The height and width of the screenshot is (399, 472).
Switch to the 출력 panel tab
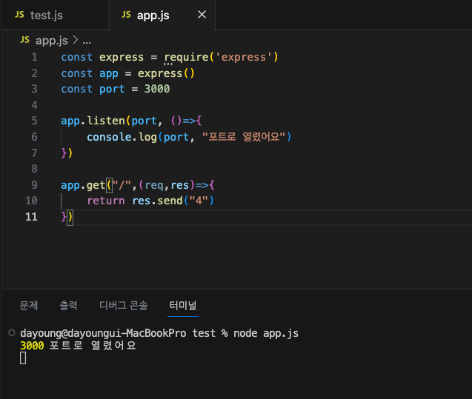tap(68, 306)
